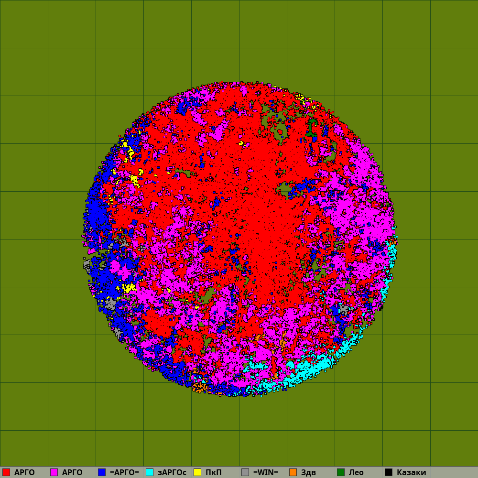Click the =WIN= legend label
The width and height of the screenshot is (478, 478).
[x=265, y=473]
